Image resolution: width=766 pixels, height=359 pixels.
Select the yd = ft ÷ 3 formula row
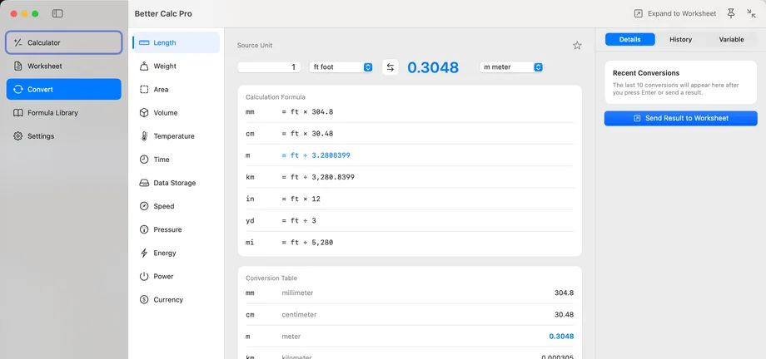(410, 220)
